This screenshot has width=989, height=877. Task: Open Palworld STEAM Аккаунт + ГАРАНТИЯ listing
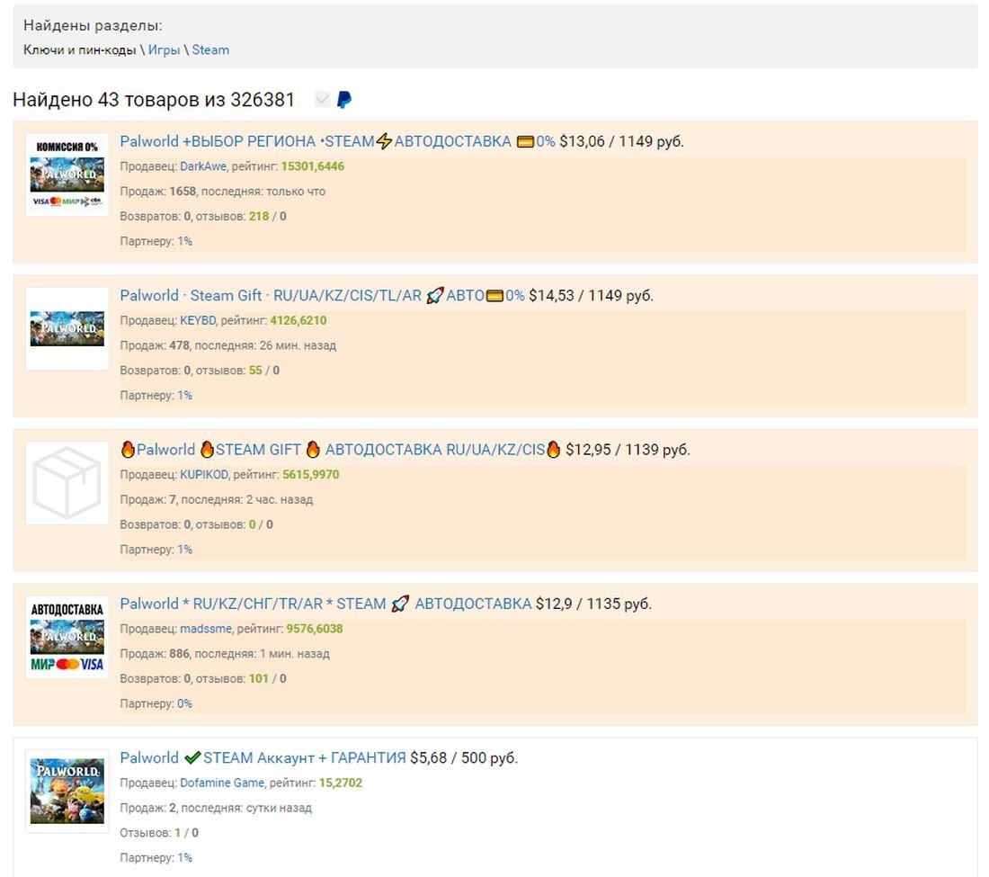click(263, 757)
